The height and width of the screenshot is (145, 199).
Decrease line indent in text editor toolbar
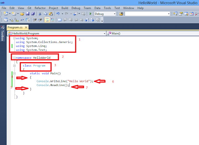click(35, 20)
